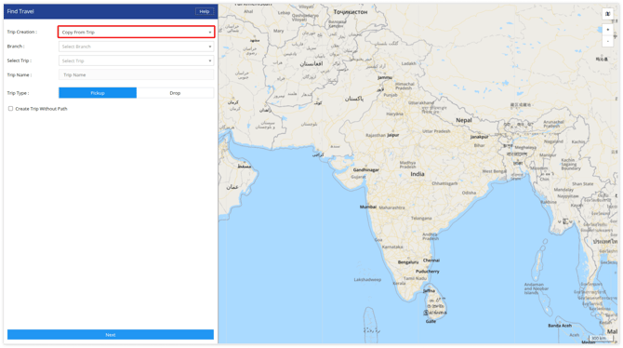
Task: Click the Nepal label on the map
Action: [464, 120]
